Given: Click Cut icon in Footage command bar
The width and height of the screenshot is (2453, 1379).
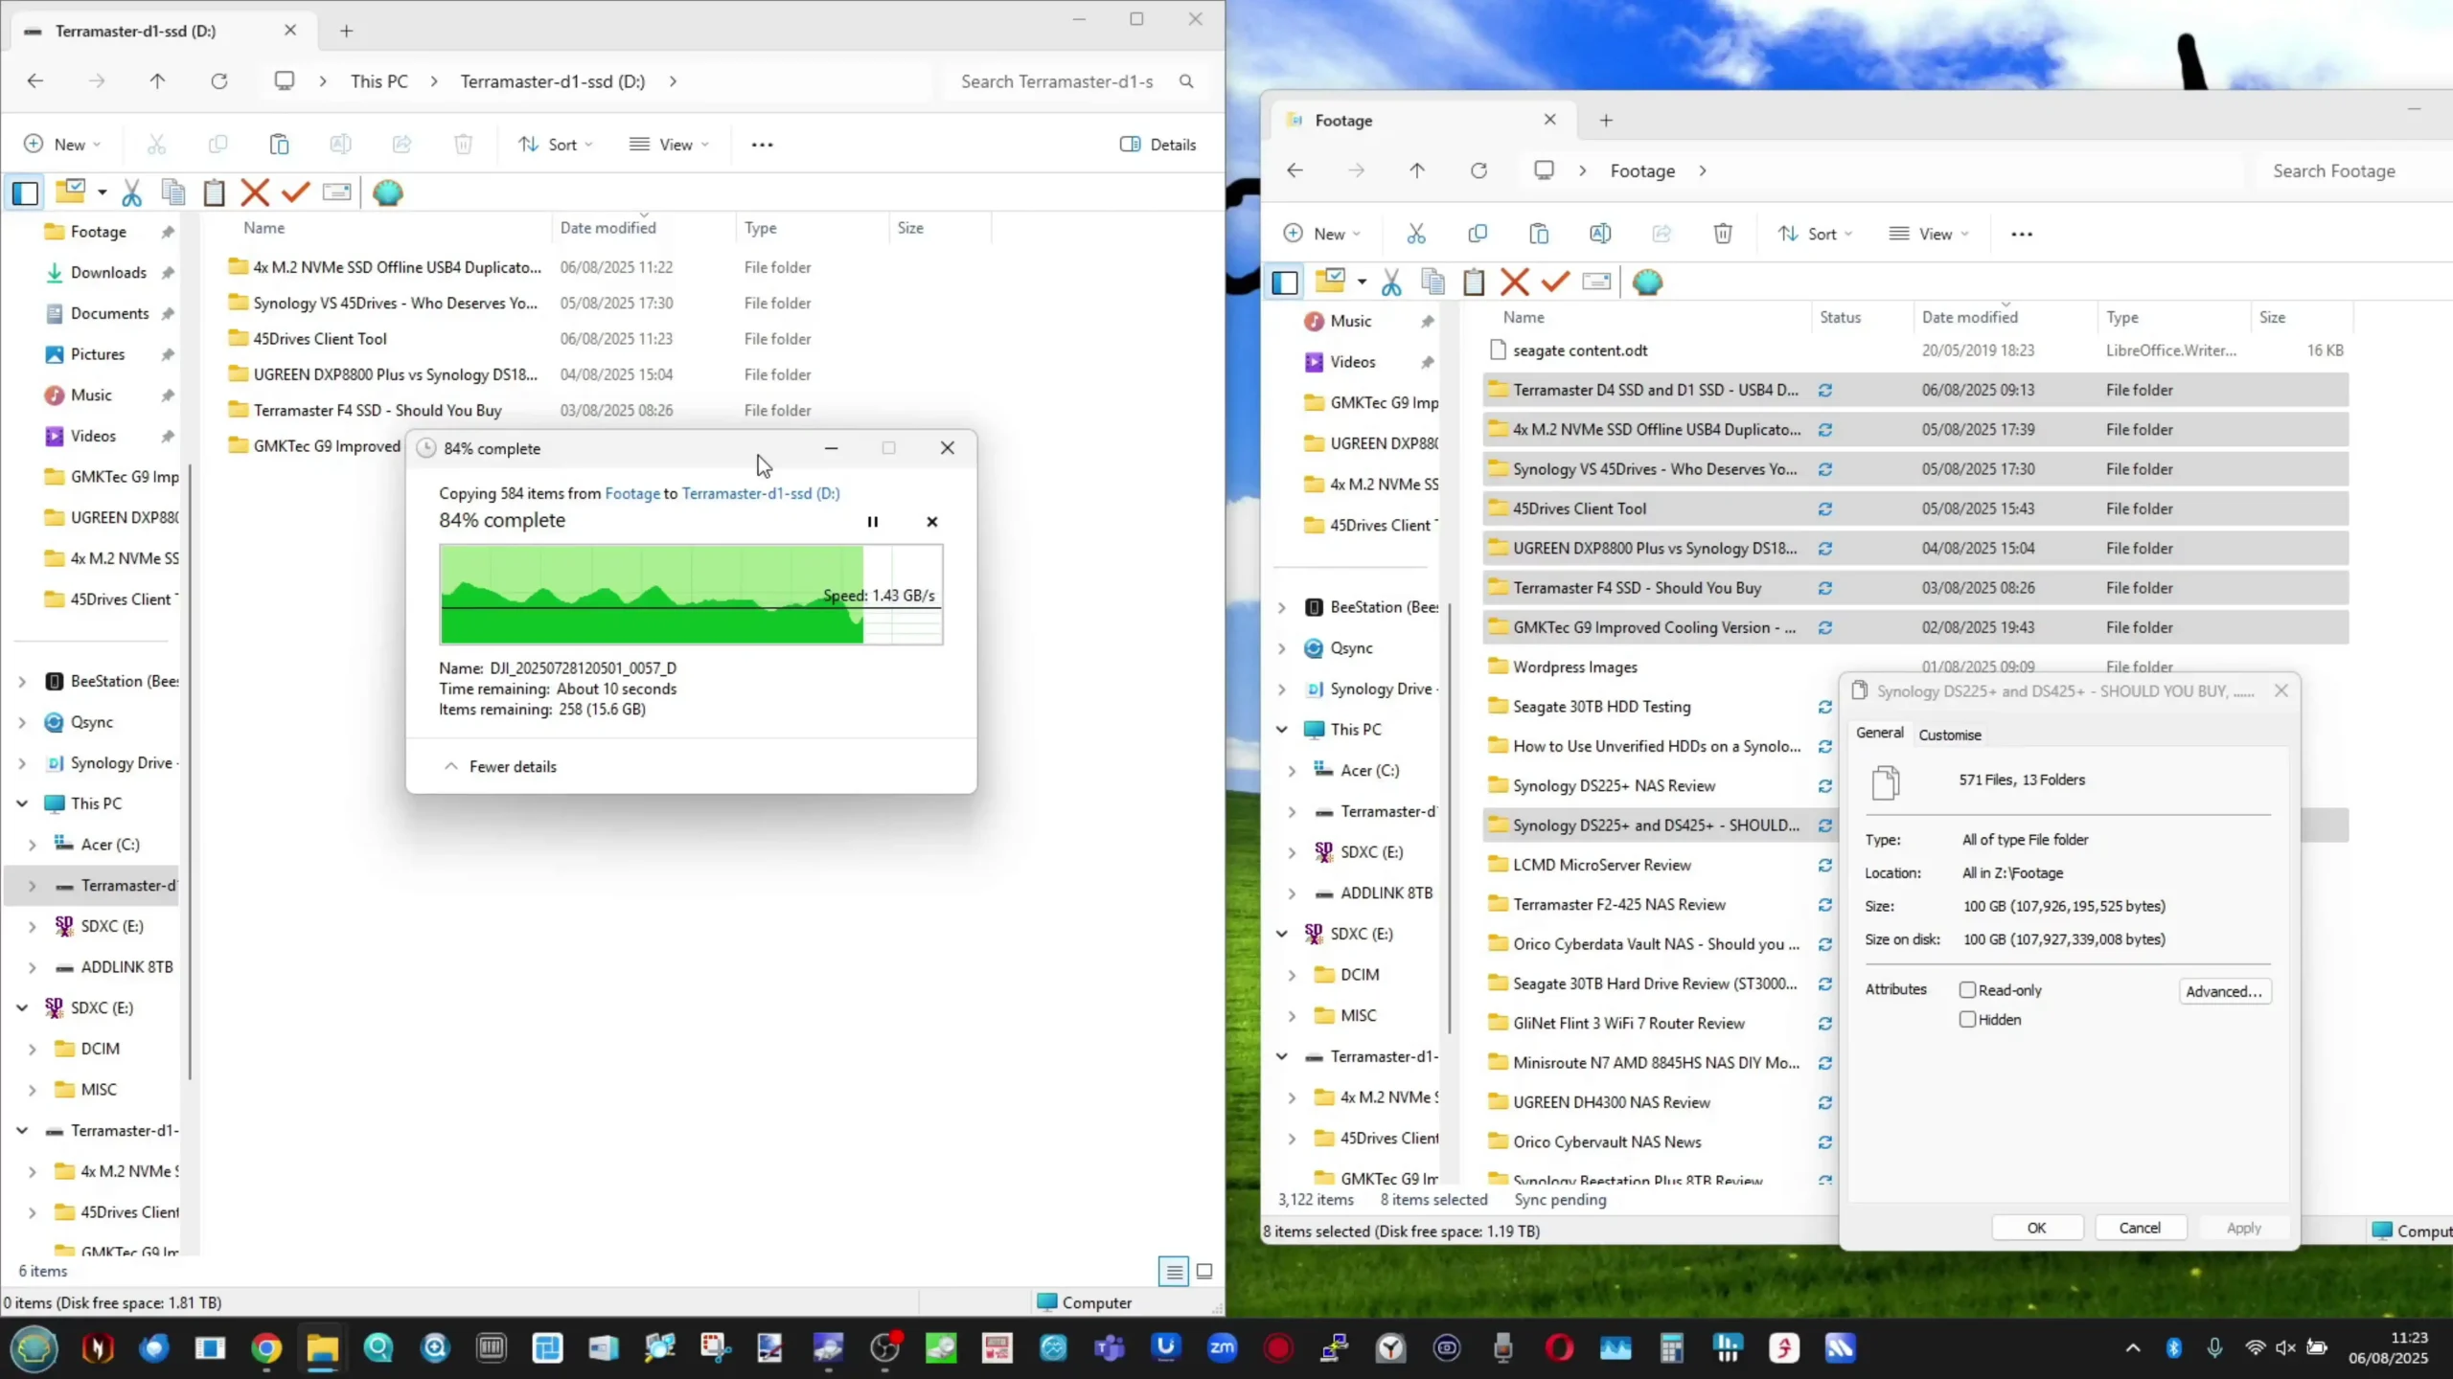Looking at the screenshot, I should tap(1416, 234).
